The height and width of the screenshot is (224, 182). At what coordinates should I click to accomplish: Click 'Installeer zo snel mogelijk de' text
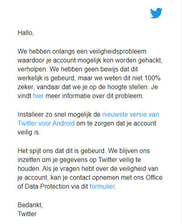59,115
